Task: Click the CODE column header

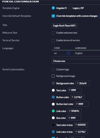Action: click(57, 48)
